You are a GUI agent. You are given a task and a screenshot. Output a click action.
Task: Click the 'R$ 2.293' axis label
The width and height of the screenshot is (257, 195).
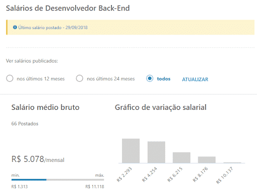(x=124, y=174)
